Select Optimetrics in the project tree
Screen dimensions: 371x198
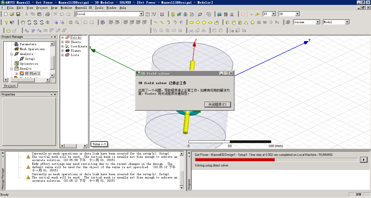(29, 64)
